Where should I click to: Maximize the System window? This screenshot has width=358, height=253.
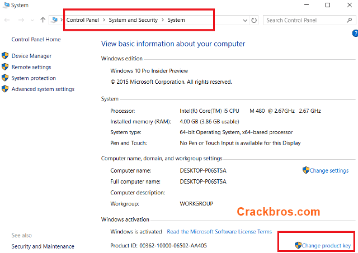click(328, 5)
